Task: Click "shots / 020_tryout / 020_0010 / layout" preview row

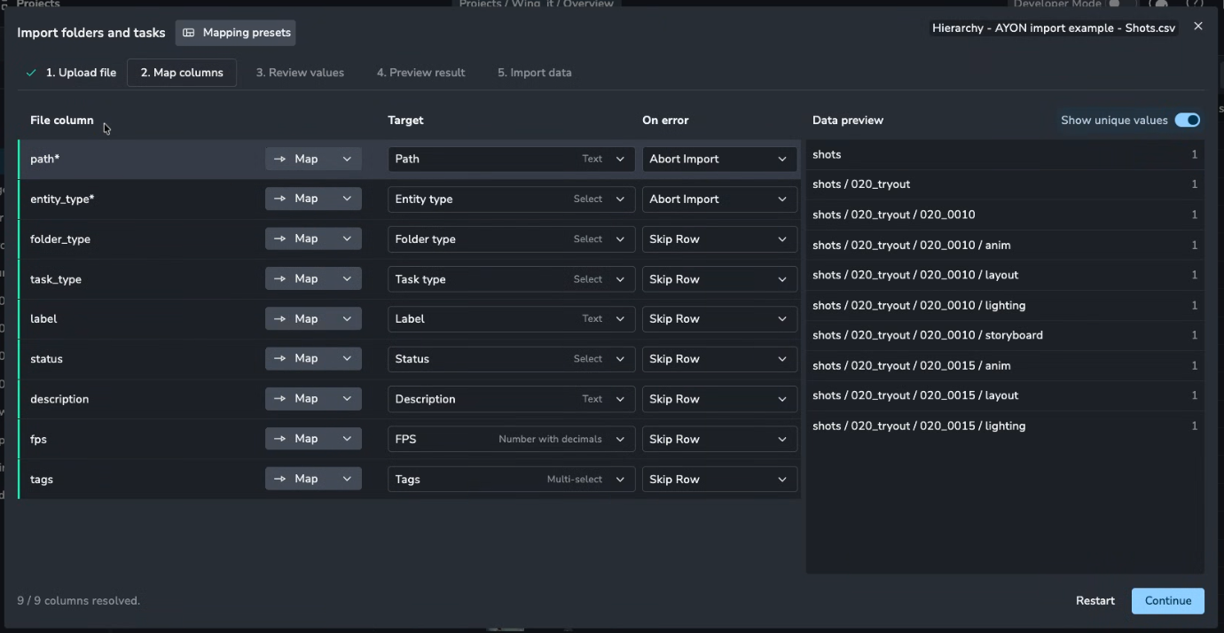Action: tap(1005, 275)
